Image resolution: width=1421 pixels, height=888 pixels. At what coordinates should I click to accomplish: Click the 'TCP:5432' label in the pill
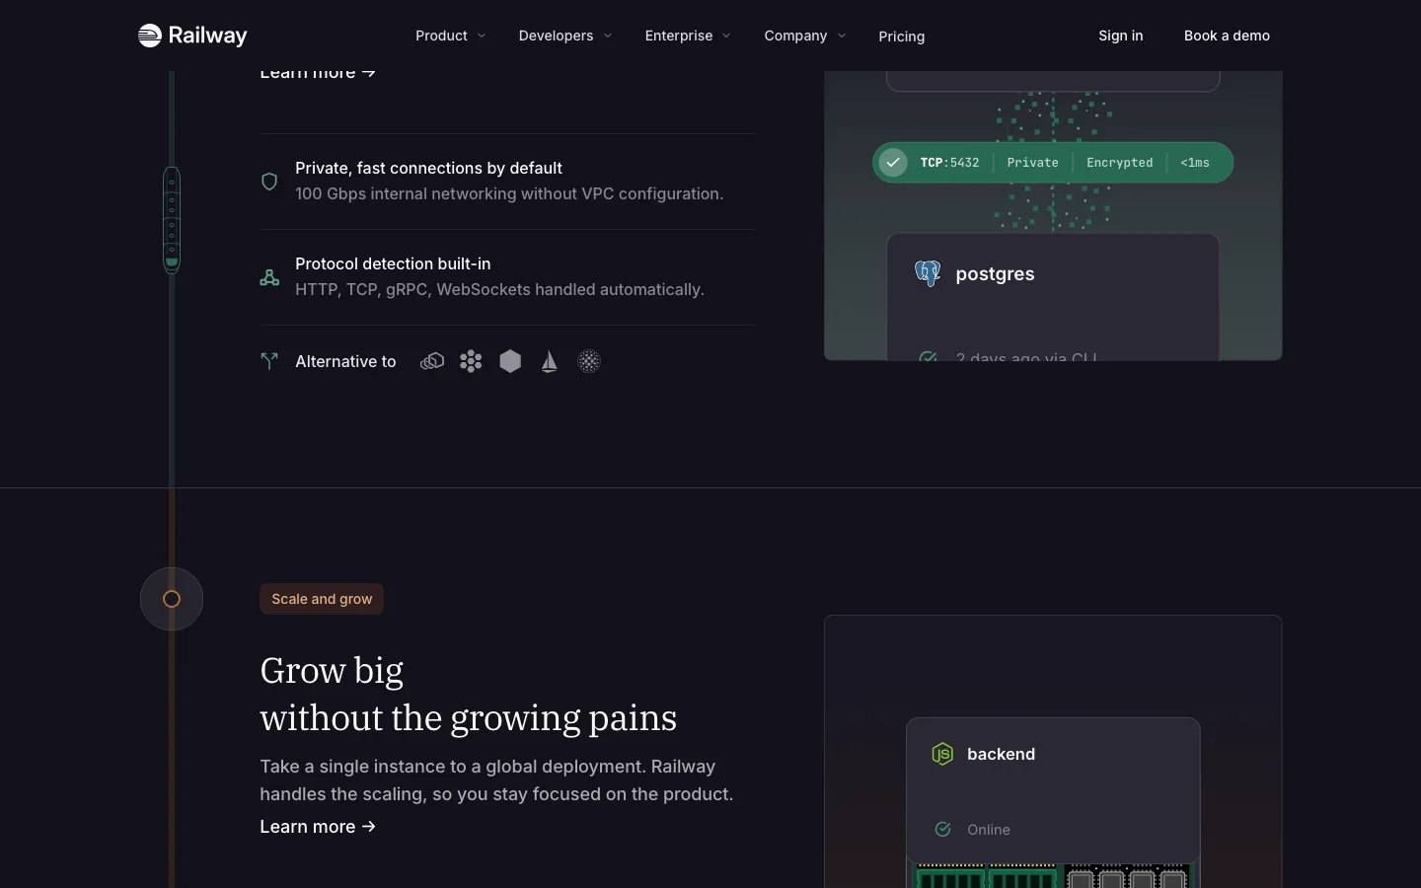(949, 163)
